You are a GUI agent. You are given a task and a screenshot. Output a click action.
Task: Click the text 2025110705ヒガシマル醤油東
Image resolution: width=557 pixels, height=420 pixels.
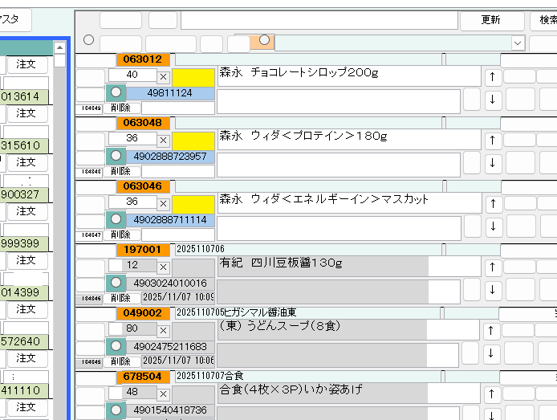237,312
